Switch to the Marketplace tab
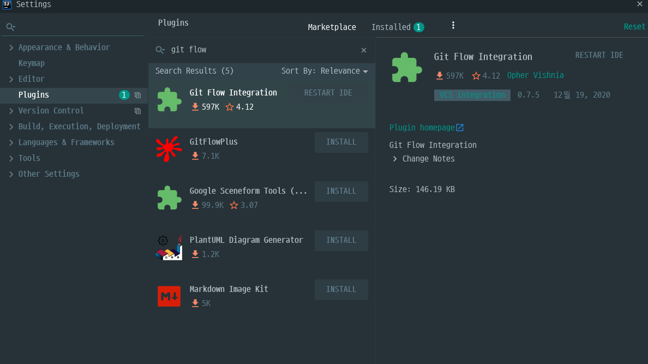The image size is (648, 364). coord(332,27)
